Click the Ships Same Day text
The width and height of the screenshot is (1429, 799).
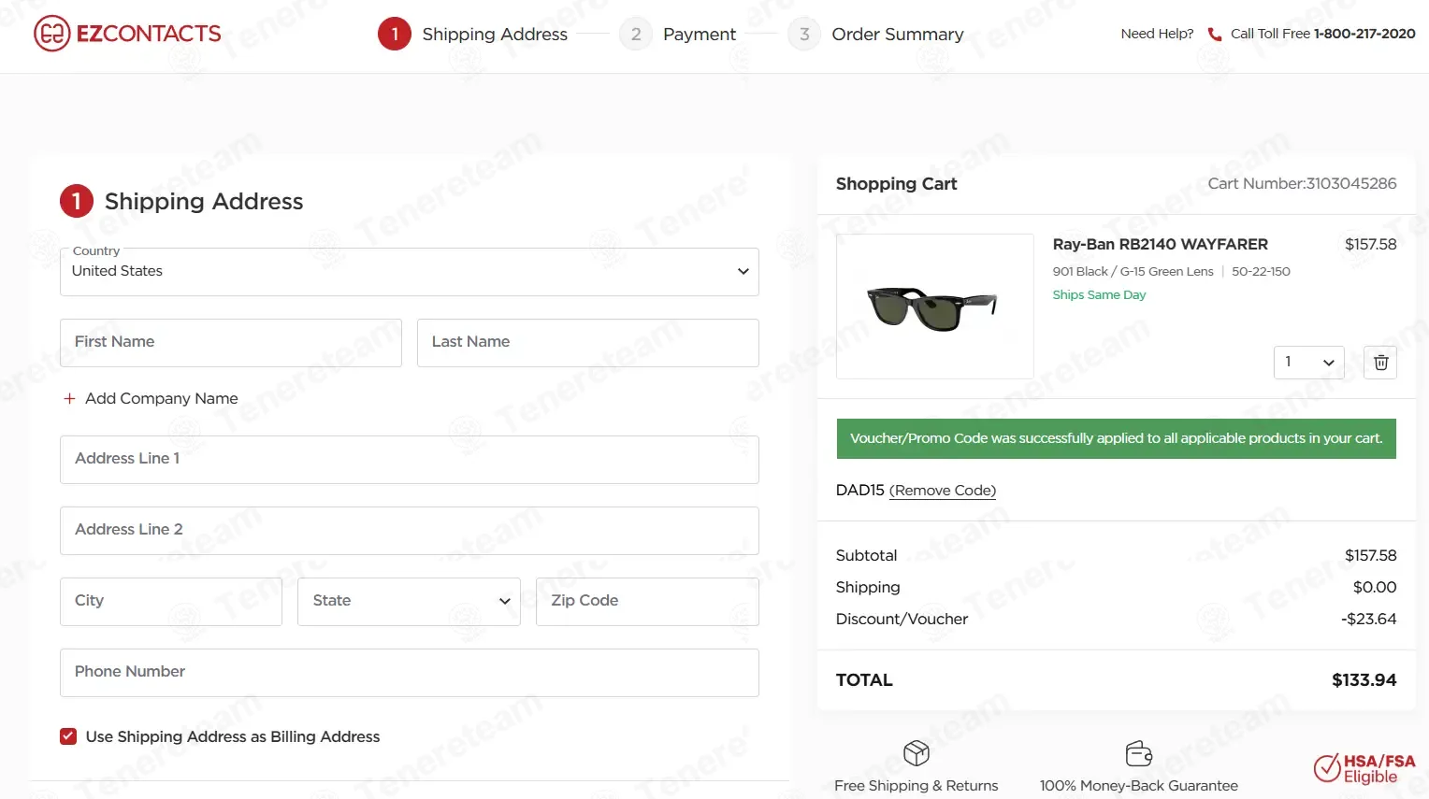click(1099, 294)
